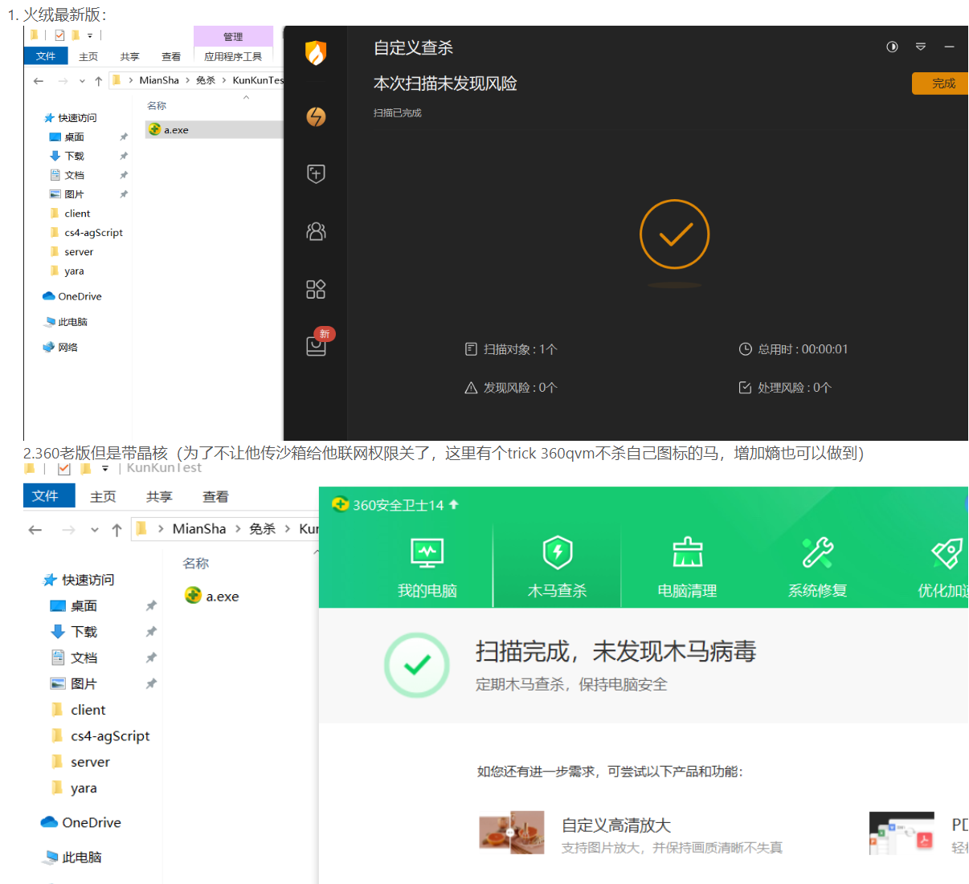Image resolution: width=969 pixels, height=884 pixels.
Task: Select the 木马查杀 tab
Action: coord(557,566)
